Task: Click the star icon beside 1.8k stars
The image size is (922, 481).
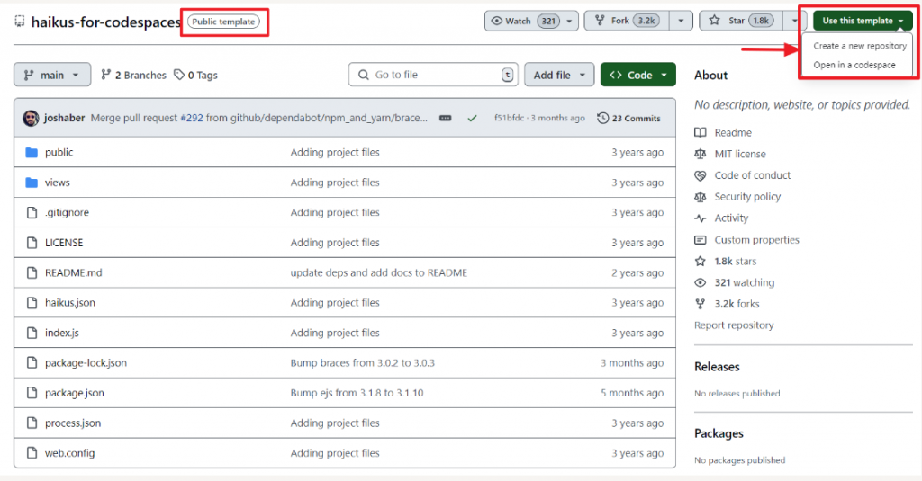Action: [700, 262]
